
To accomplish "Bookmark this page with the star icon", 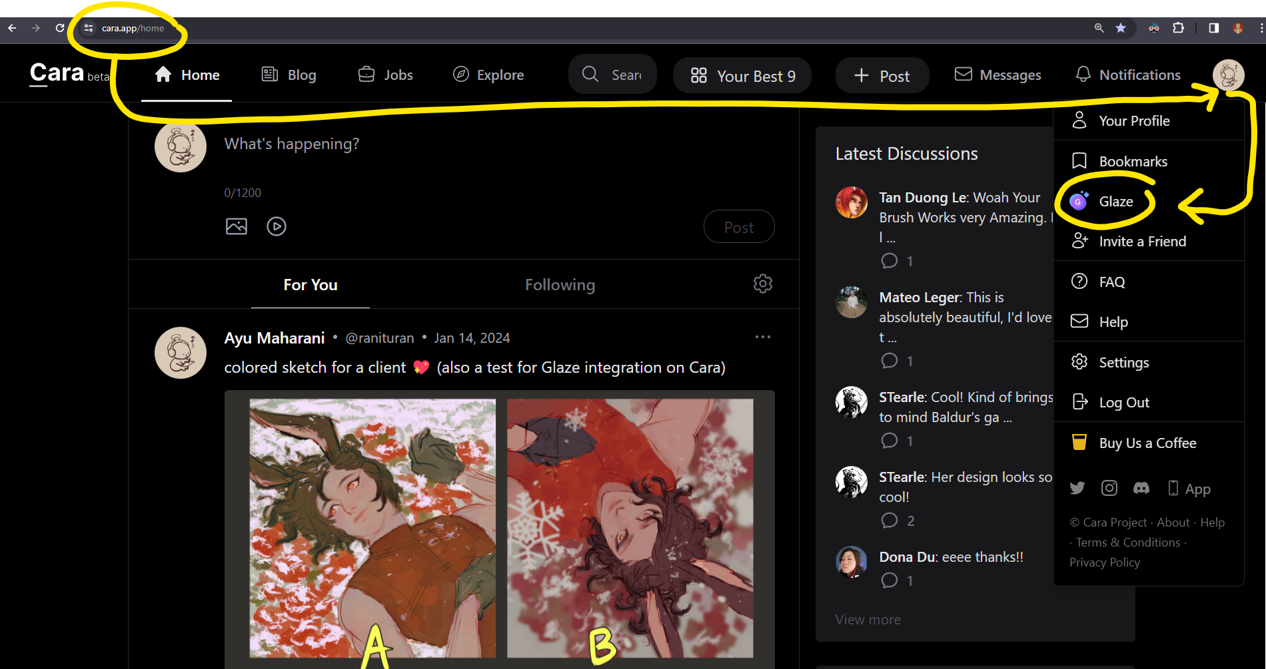I will click(1121, 28).
